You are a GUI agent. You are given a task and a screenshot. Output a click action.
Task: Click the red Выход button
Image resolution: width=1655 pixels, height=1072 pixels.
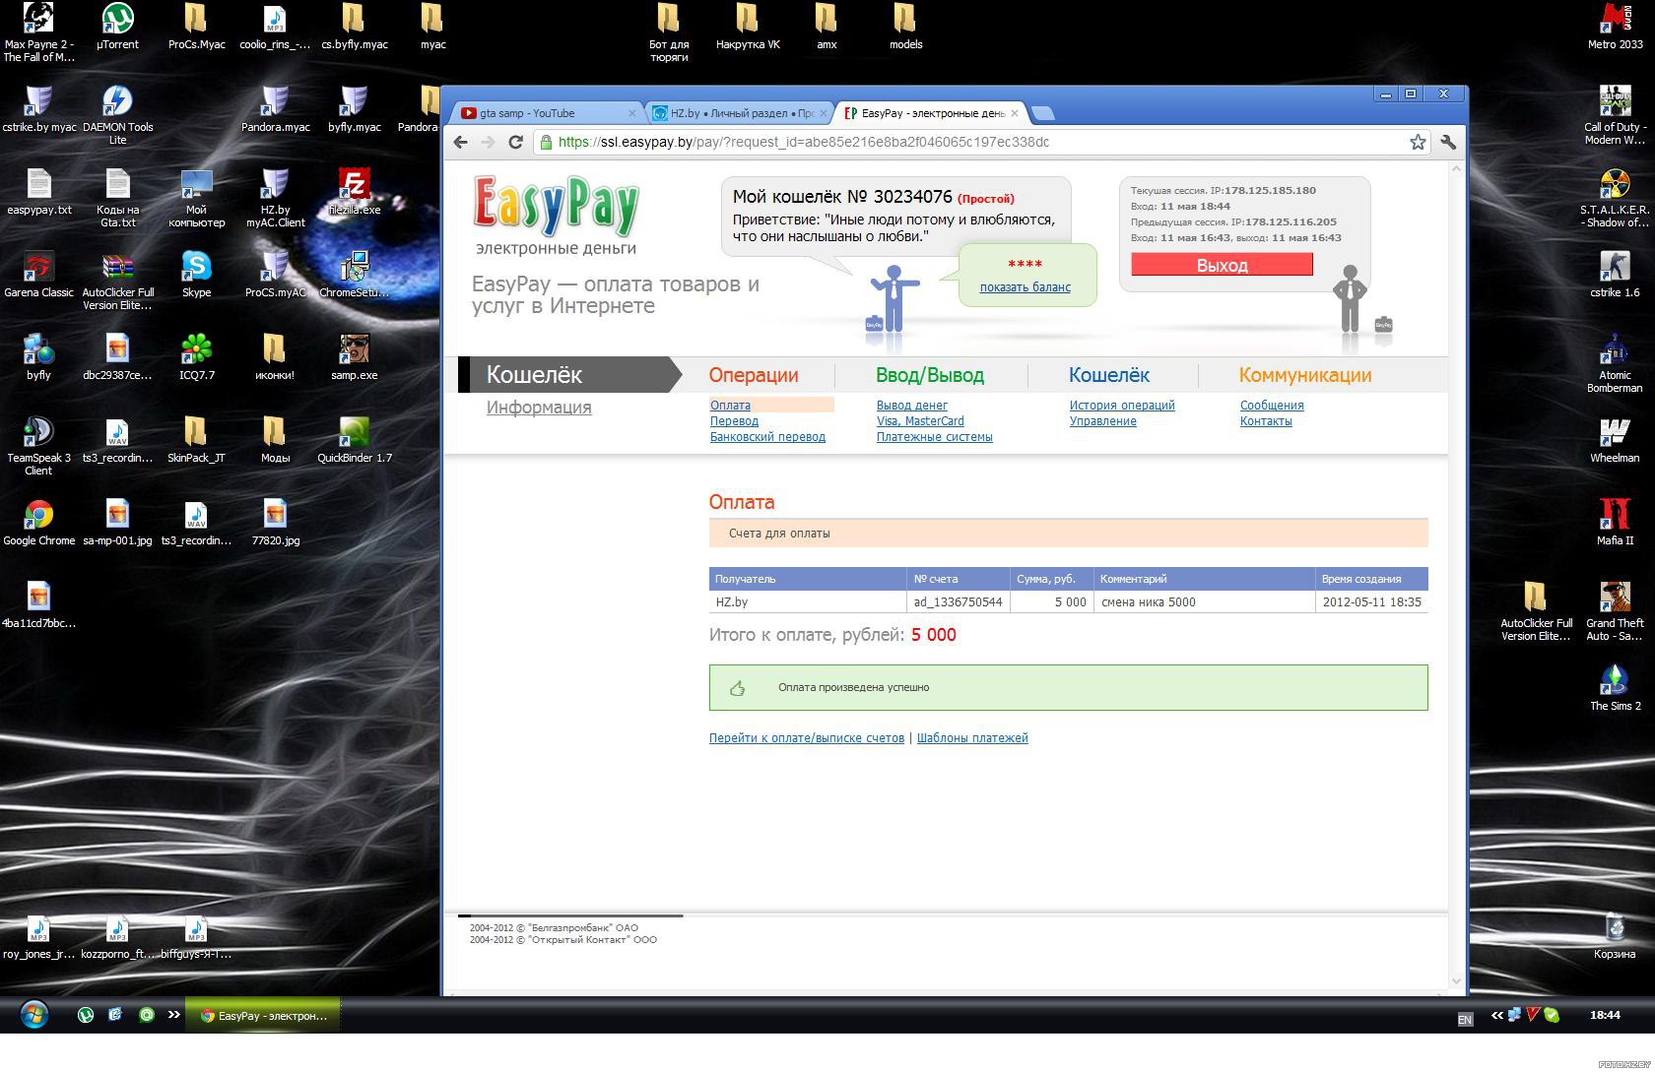tap(1222, 265)
